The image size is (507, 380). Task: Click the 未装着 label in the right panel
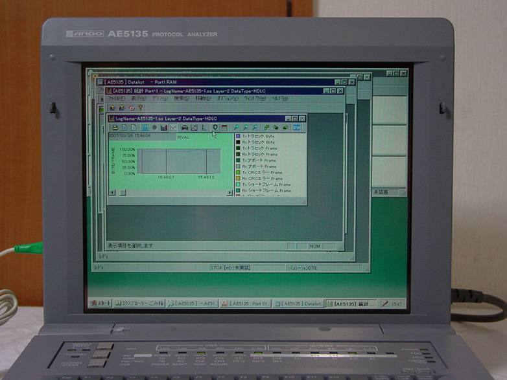[381, 192]
